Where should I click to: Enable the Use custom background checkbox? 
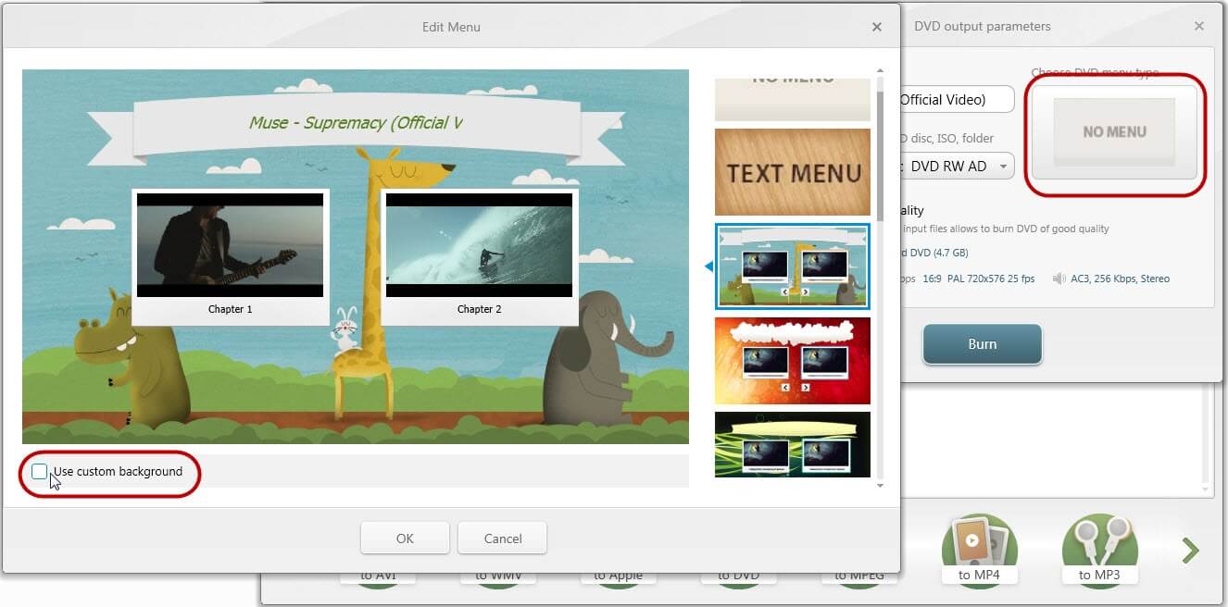(39, 471)
